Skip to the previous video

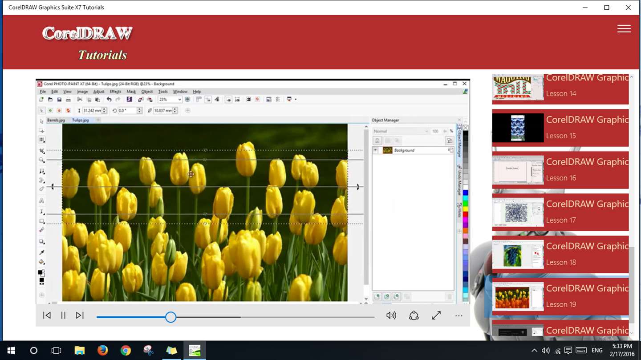click(x=47, y=316)
